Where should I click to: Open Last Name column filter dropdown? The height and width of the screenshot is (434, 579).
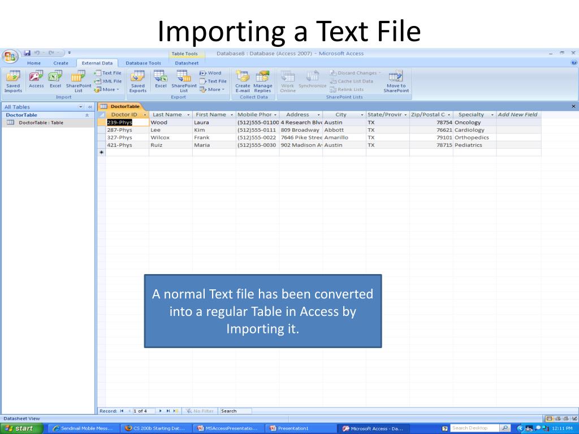coord(188,115)
